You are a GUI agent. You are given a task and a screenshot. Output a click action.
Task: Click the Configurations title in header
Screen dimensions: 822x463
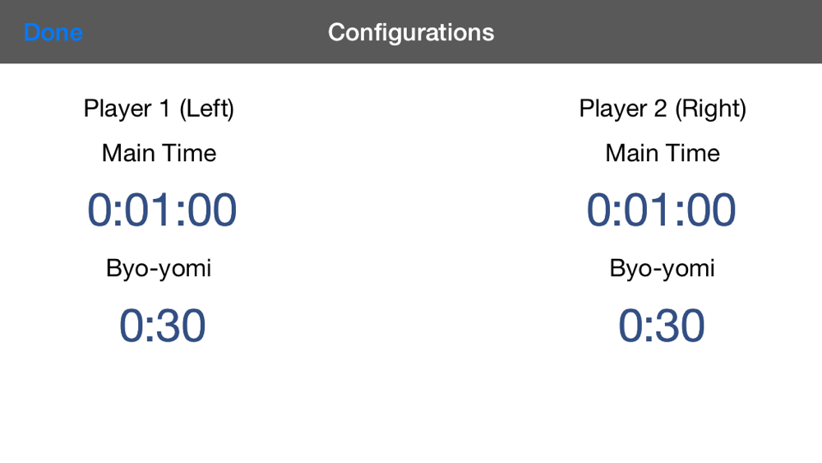pyautogui.click(x=411, y=32)
